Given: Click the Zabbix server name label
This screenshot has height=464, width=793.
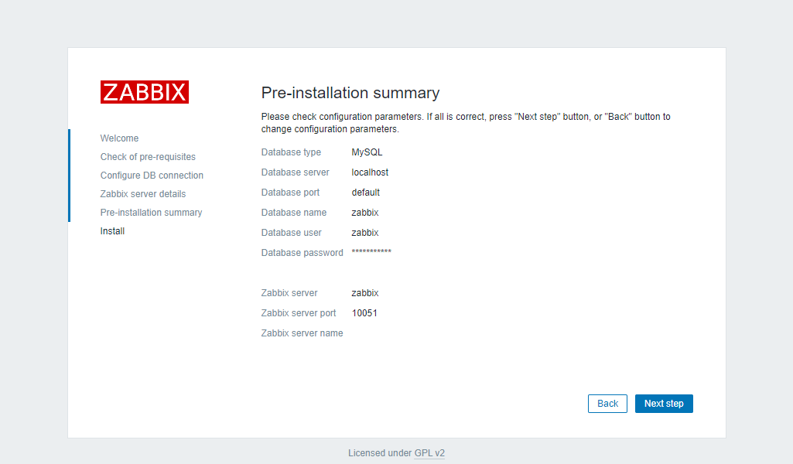Looking at the screenshot, I should click(x=302, y=333).
